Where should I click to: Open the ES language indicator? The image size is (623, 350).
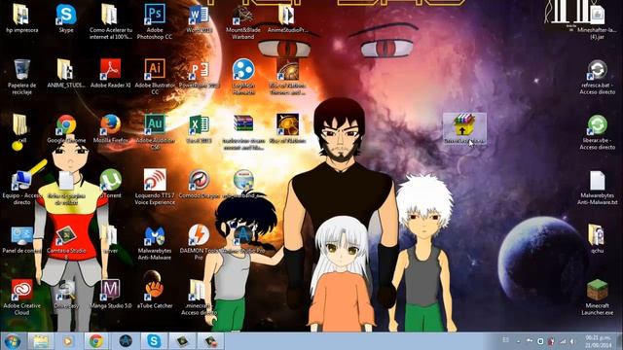click(505, 340)
